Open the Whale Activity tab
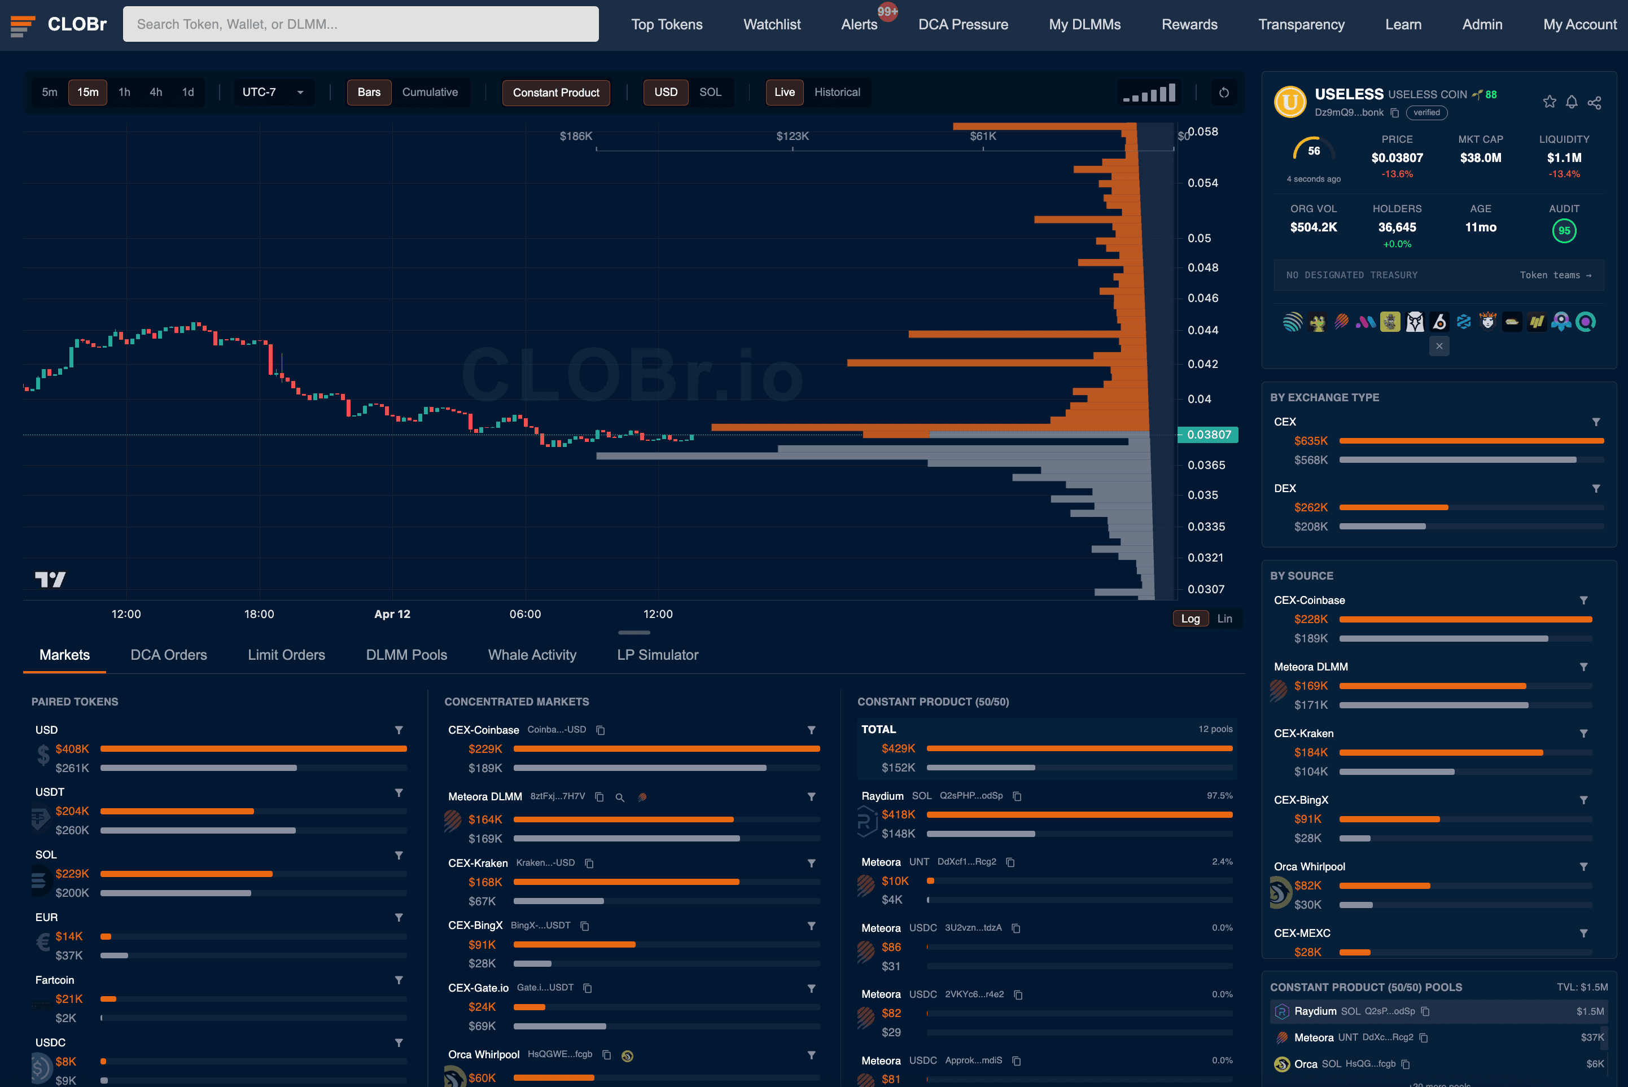The height and width of the screenshot is (1087, 1628). [x=532, y=655]
